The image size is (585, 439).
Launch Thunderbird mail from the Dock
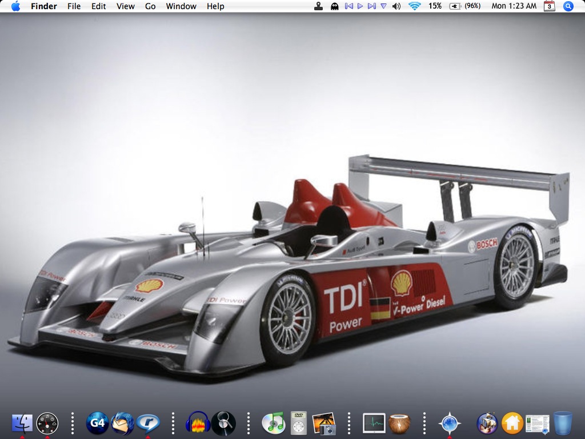[122, 423]
